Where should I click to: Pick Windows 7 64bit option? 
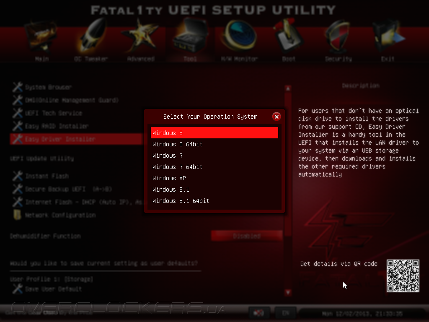(x=214, y=167)
